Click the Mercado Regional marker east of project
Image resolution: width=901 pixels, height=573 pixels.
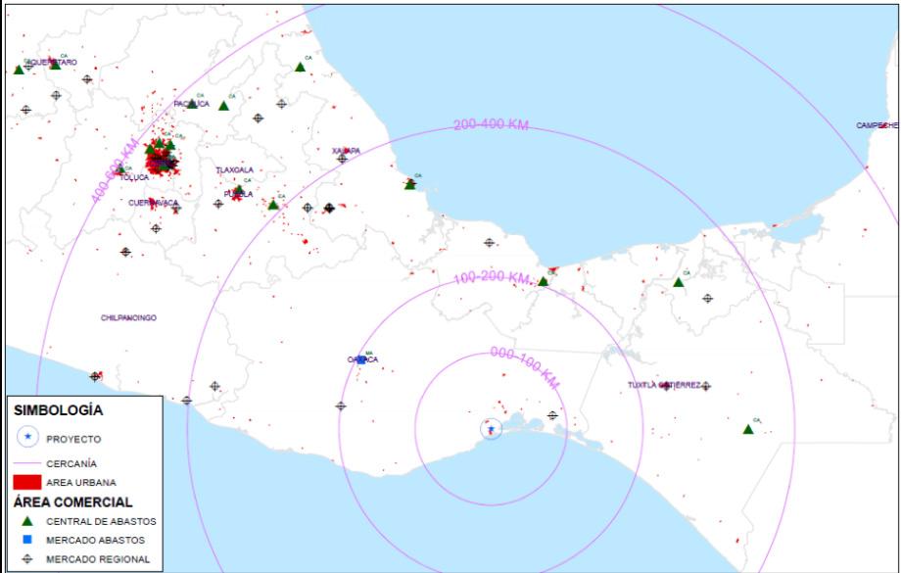pos(552,415)
